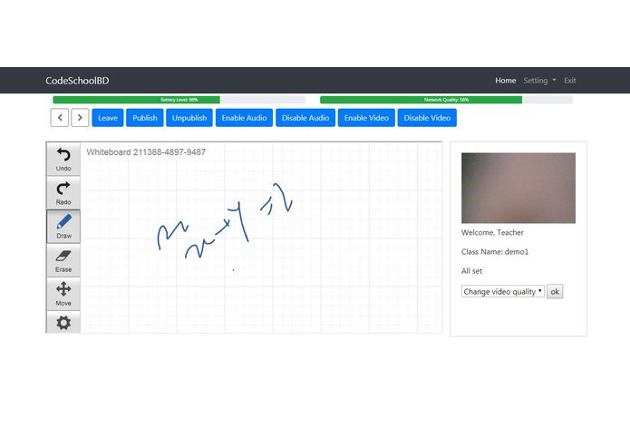Open whiteboard settings gear icon
Viewport: 630px width, 448px height.
[63, 323]
